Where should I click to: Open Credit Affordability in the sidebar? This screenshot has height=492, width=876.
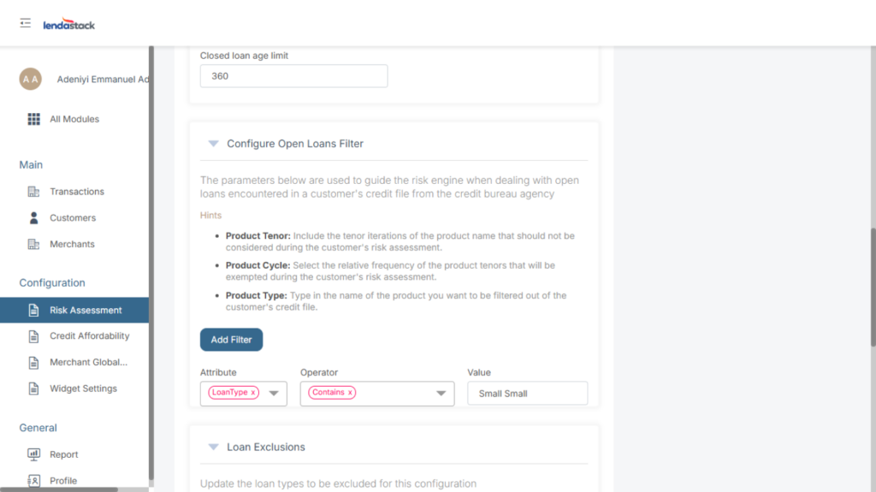(89, 336)
